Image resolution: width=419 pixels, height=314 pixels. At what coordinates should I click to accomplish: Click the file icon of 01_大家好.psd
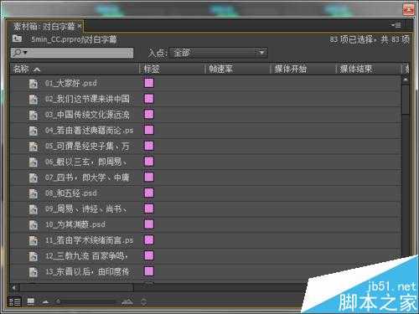[34, 83]
